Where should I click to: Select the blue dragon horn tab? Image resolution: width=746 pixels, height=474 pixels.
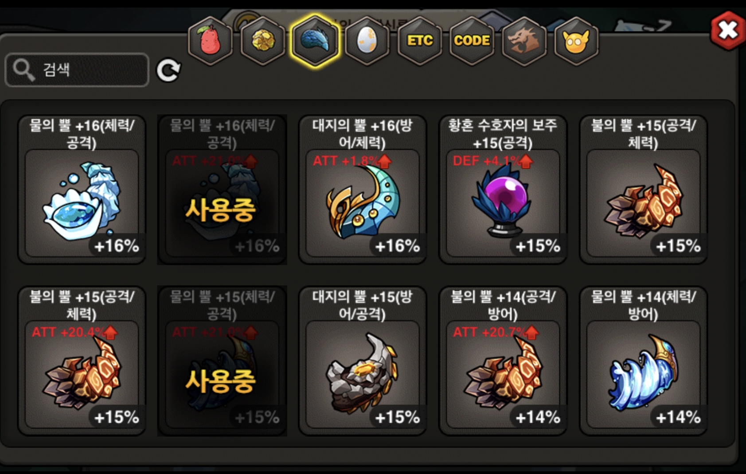tap(315, 40)
